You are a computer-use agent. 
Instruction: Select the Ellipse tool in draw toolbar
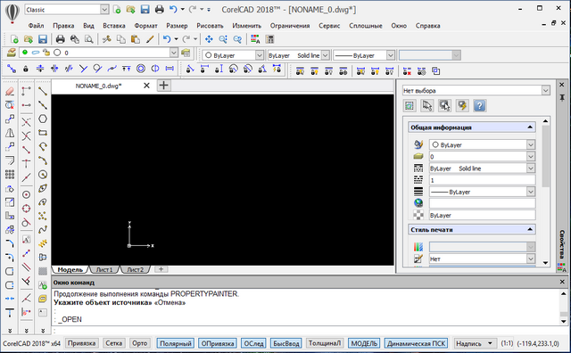pyautogui.click(x=43, y=188)
